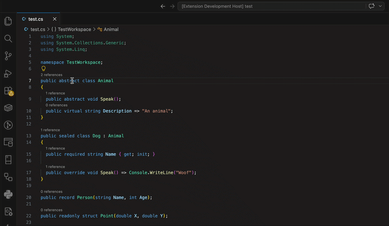Open the Run and Debug view
This screenshot has height=226, width=389.
[8, 74]
